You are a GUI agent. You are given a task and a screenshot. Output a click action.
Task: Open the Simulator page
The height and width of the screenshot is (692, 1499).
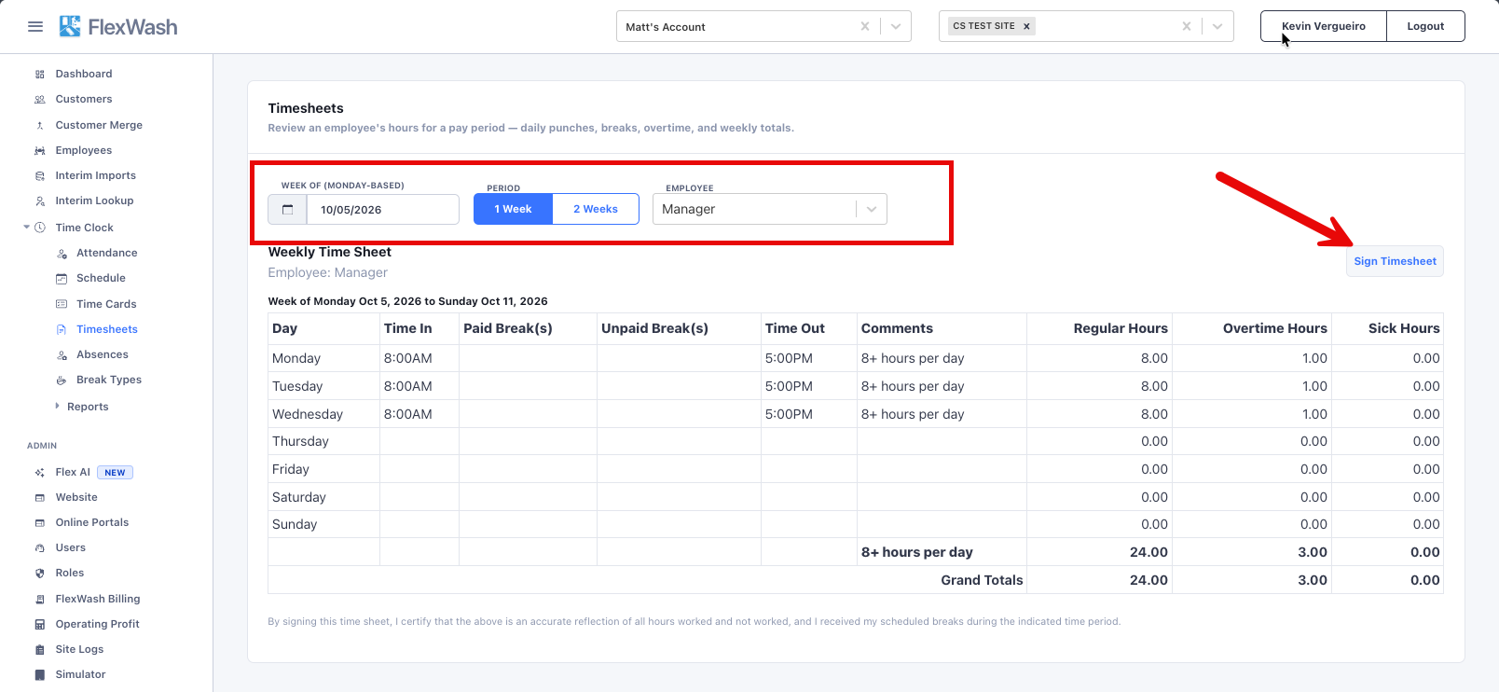point(80,674)
